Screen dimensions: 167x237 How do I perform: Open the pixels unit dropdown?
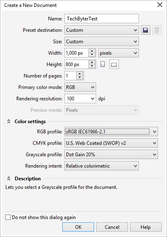(x=119, y=53)
